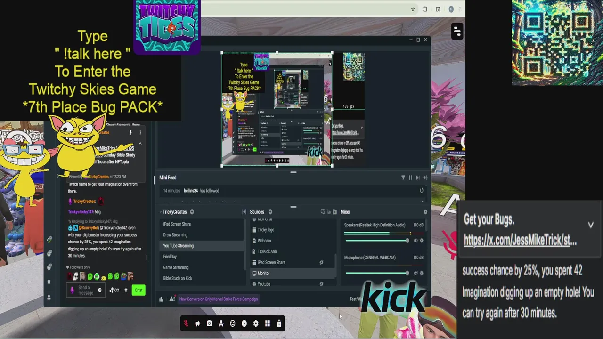Select Draw Streaming scene

coord(202,235)
